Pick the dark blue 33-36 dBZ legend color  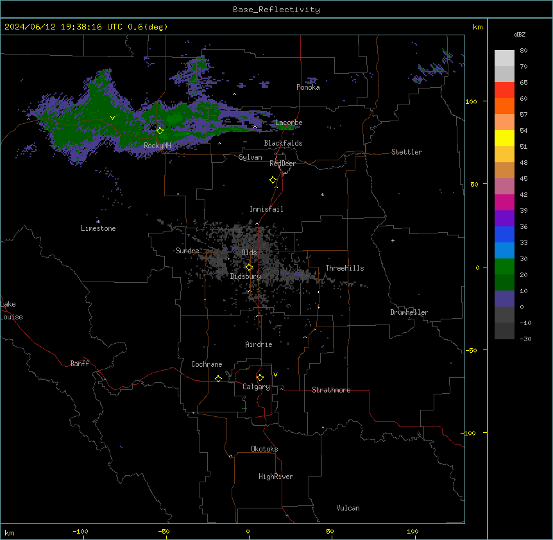click(504, 234)
